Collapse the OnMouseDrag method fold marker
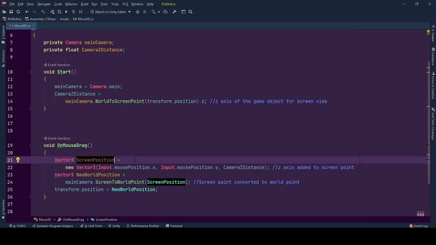Viewport: 436px width, 245px height. coord(30,145)
